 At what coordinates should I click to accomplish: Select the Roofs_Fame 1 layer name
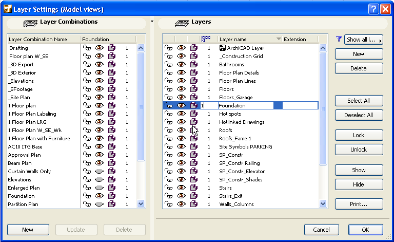point(235,138)
